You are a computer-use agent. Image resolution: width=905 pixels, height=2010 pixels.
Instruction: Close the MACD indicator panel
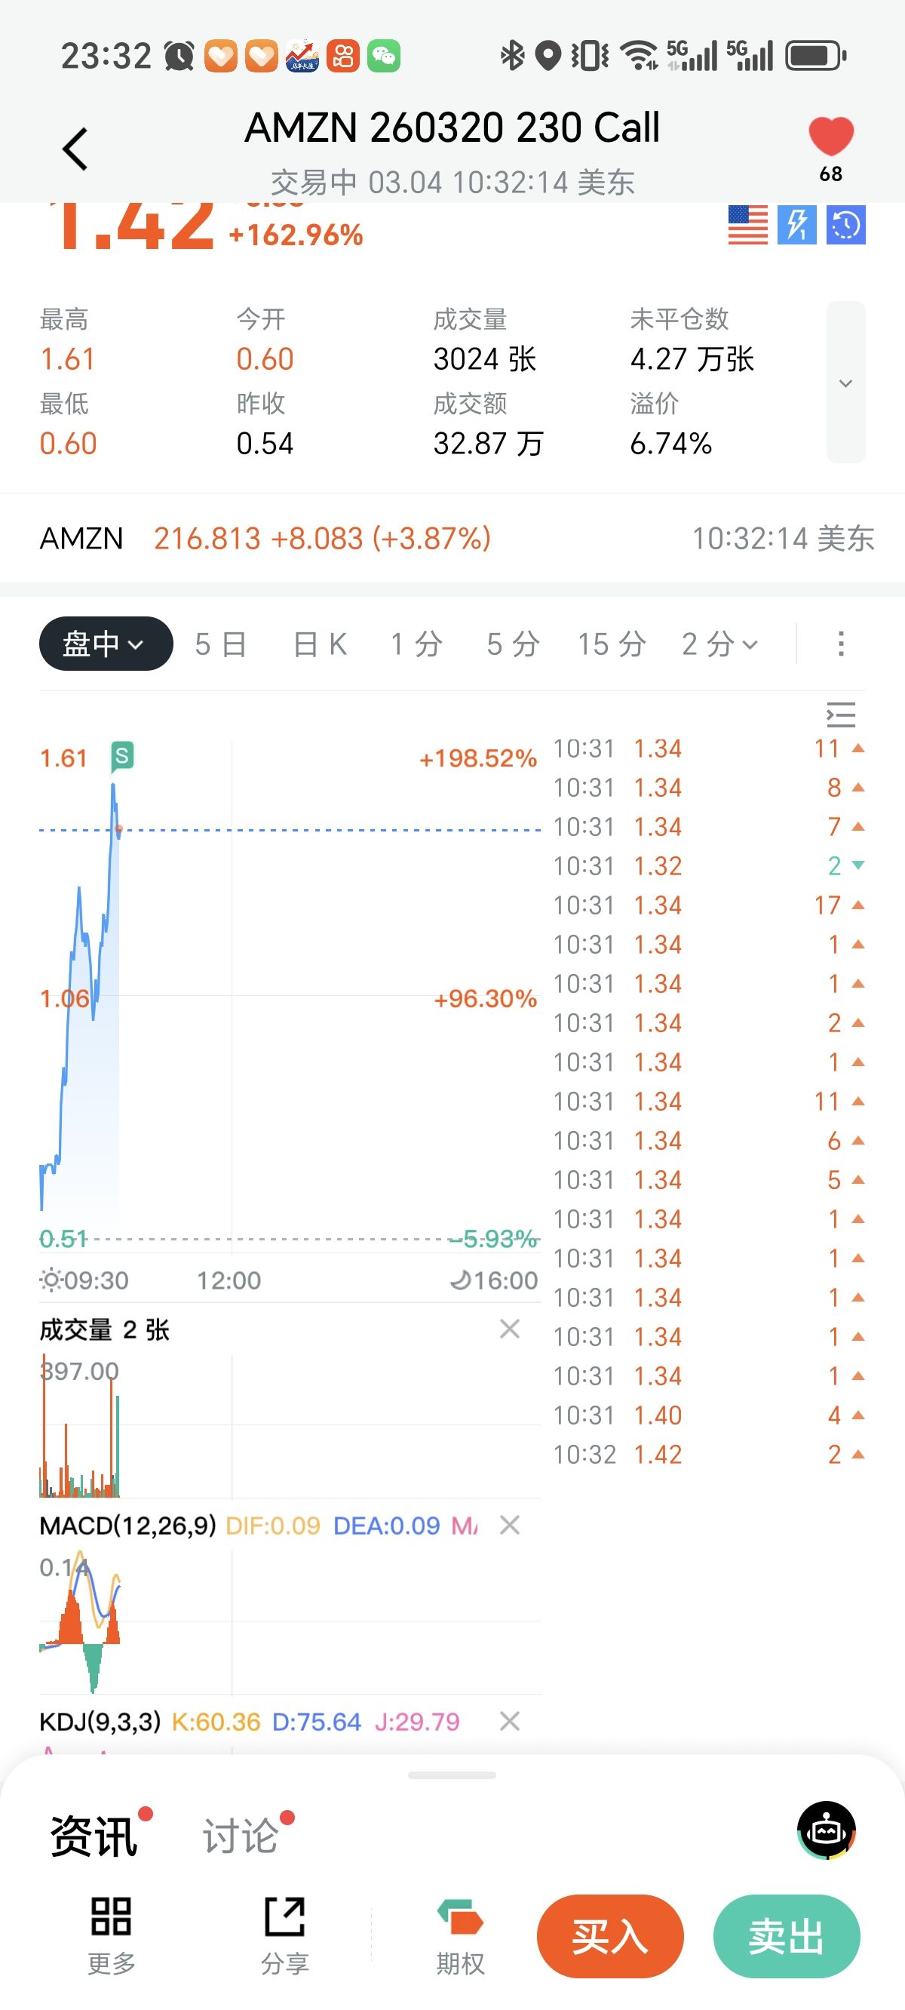[x=510, y=1525]
